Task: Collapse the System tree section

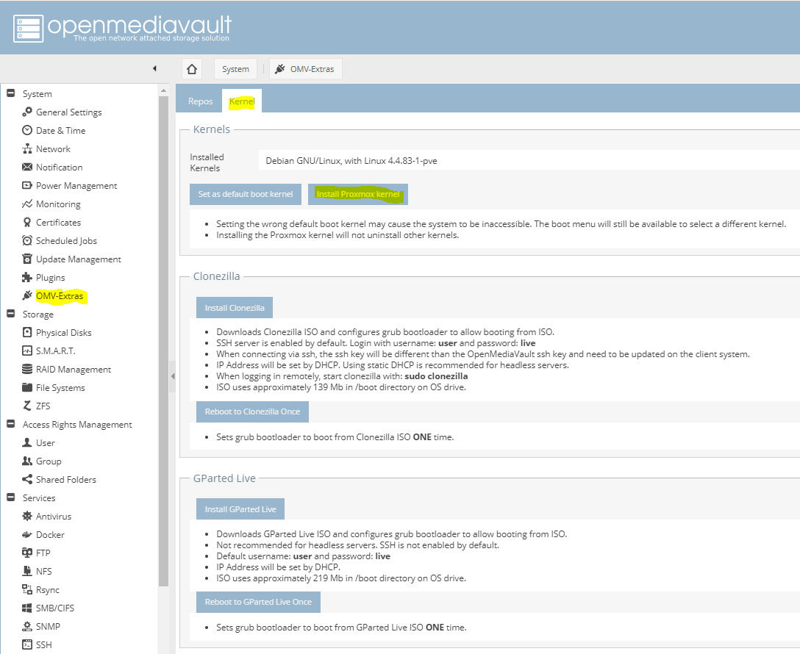Action: coord(10,93)
